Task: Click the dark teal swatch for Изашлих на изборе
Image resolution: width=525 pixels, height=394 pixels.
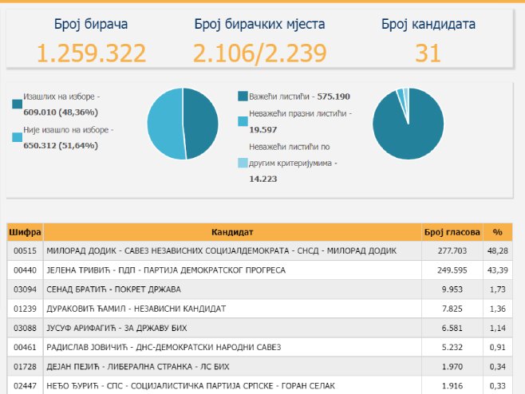Action: tap(17, 104)
